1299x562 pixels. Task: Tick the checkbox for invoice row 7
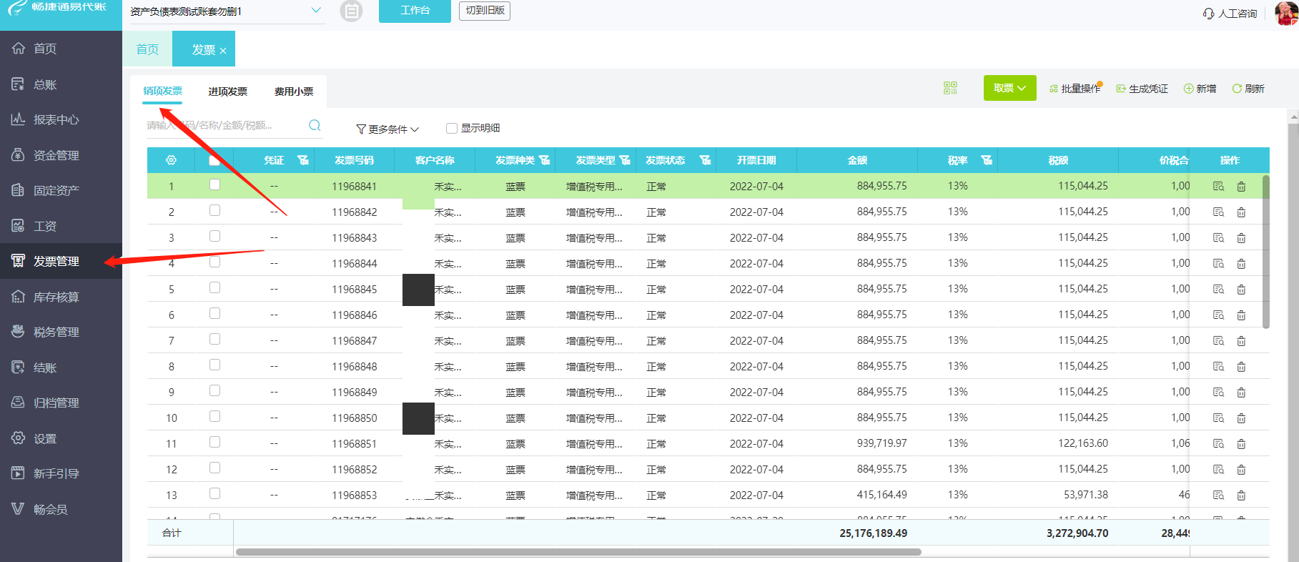point(214,340)
